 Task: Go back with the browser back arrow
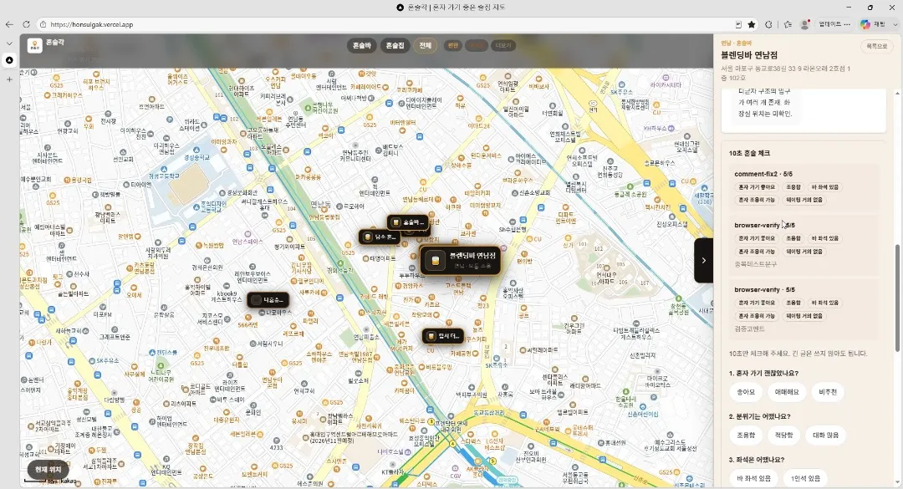point(9,24)
